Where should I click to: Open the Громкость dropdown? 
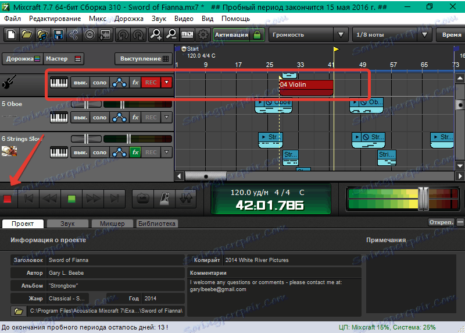click(308, 35)
